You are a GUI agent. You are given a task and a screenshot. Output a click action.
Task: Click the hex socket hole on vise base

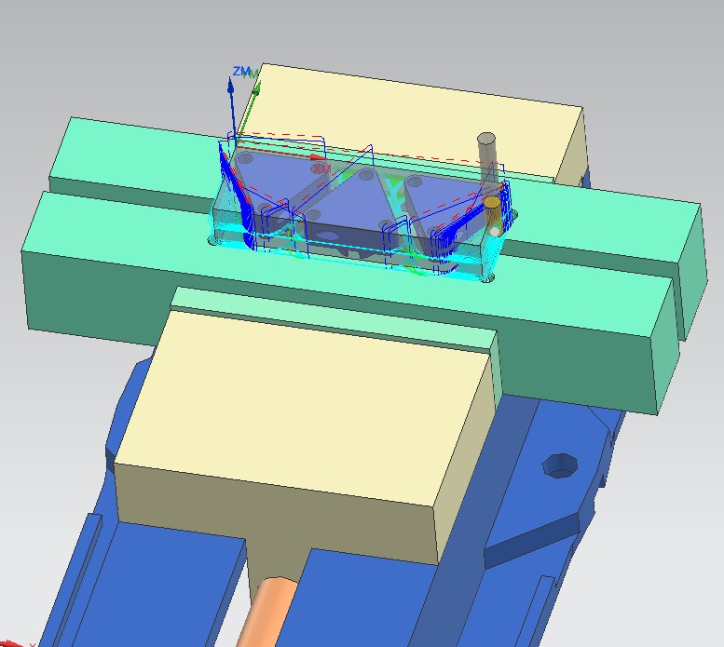(560, 465)
